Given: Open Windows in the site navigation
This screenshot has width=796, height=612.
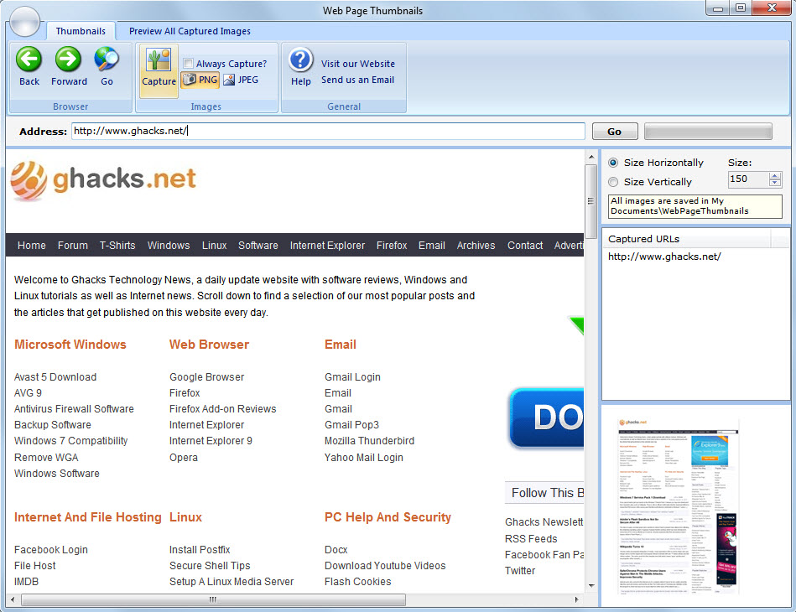Looking at the screenshot, I should pos(169,246).
